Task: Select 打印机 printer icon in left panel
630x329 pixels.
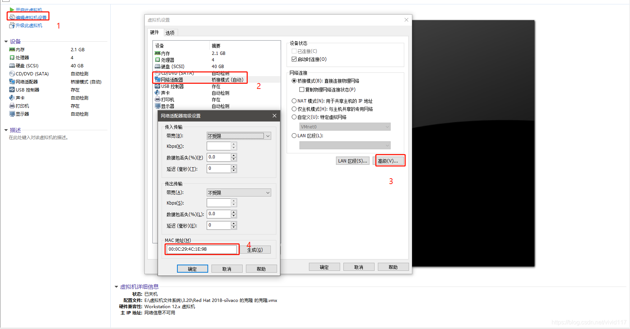Action: click(12, 106)
